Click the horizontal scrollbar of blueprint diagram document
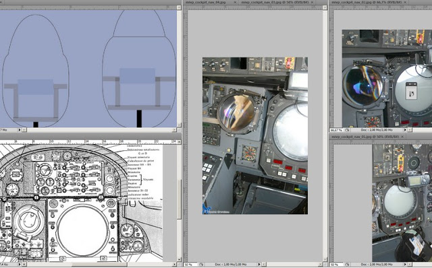The height and width of the screenshot is (268, 432). point(101,265)
